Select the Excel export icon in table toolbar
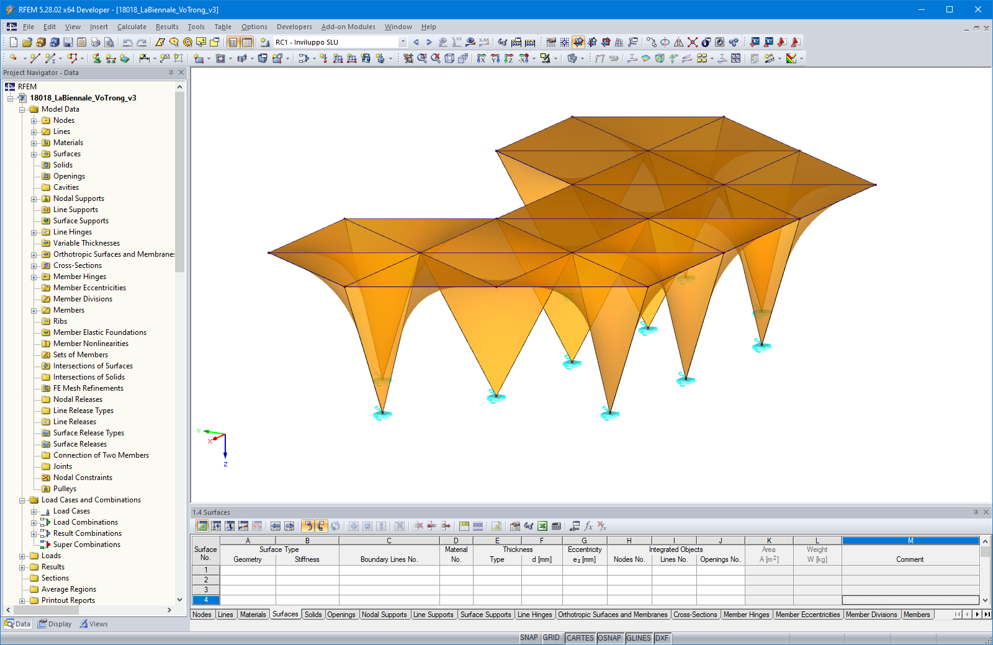 tap(542, 525)
